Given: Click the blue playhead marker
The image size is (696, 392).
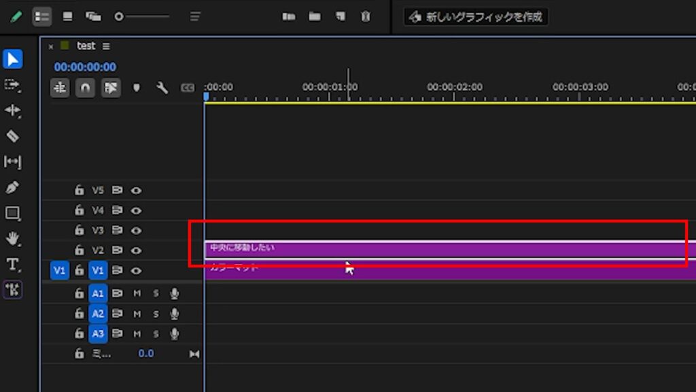Looking at the screenshot, I should point(206,97).
